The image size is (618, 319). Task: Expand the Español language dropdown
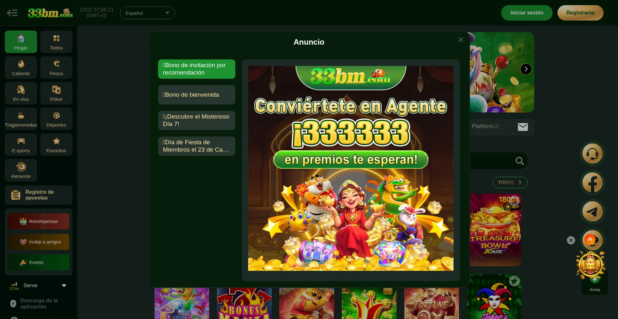[x=147, y=13]
